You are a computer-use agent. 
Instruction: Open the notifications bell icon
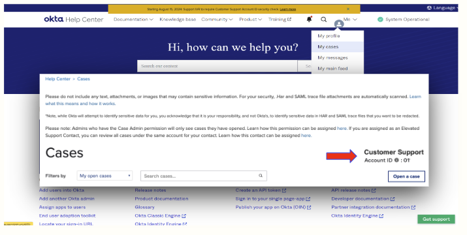coord(309,20)
